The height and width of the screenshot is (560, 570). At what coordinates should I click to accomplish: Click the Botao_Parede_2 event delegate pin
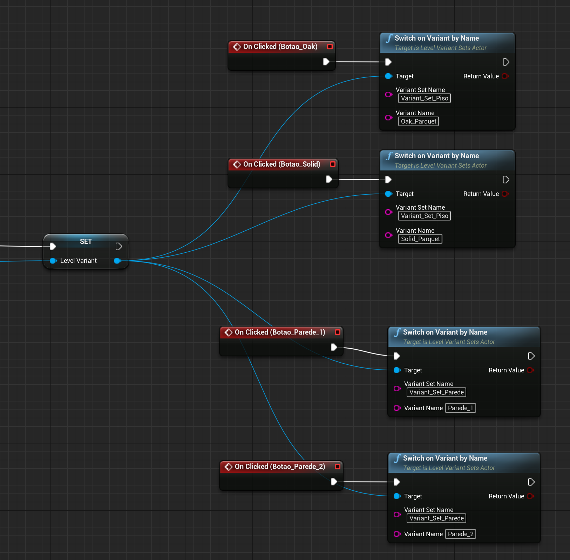click(x=337, y=467)
